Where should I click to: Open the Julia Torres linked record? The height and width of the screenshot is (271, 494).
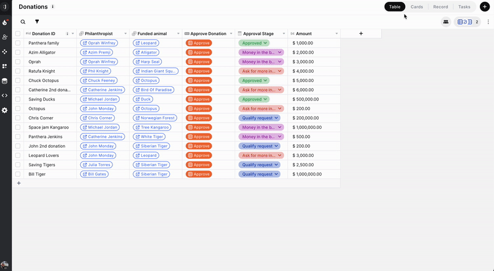[x=96, y=164]
